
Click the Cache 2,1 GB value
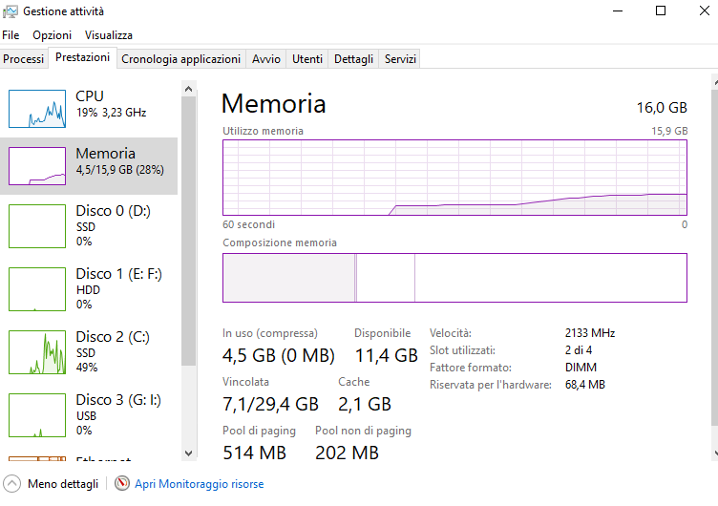click(x=365, y=404)
